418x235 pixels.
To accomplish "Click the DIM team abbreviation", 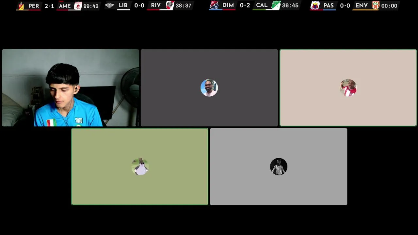I will [228, 6].
